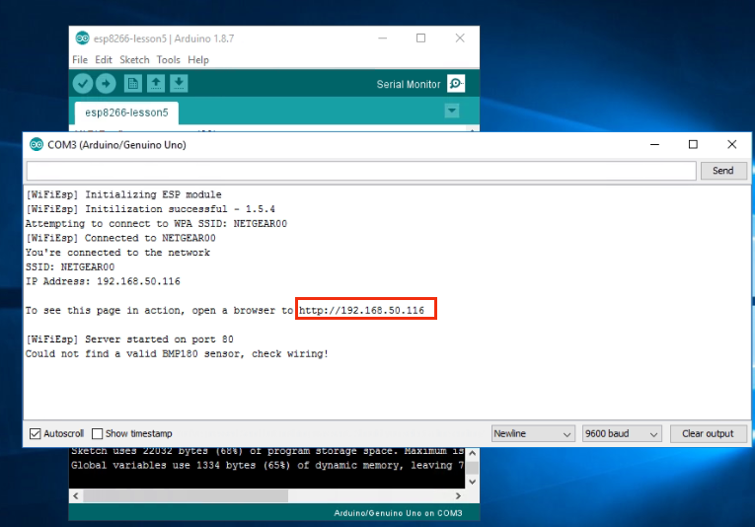Image resolution: width=755 pixels, height=527 pixels.
Task: Open the Tools menu in Arduino IDE
Action: click(168, 59)
